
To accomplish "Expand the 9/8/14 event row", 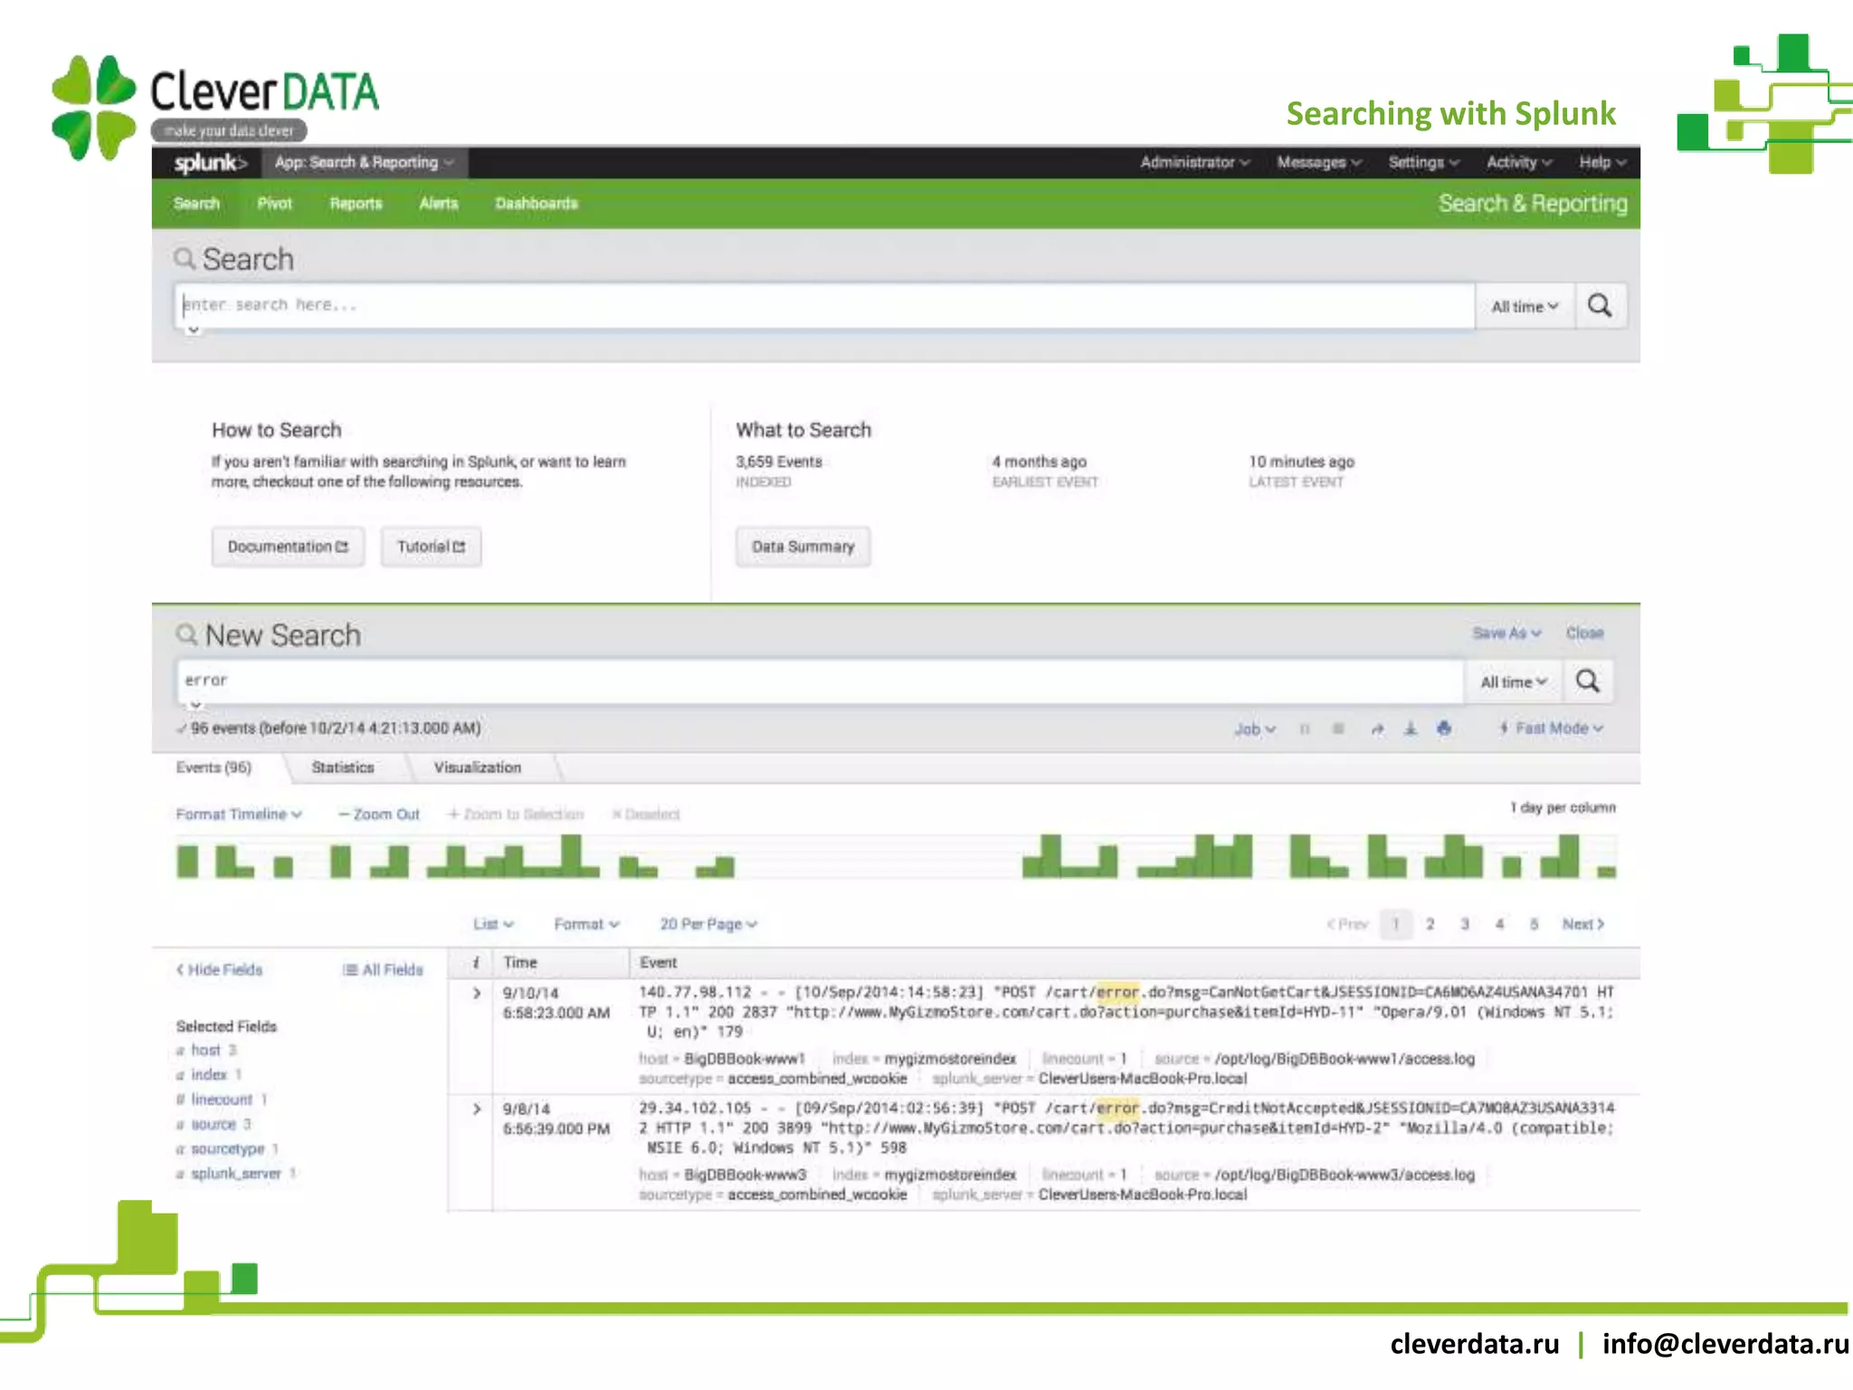I will point(477,1109).
